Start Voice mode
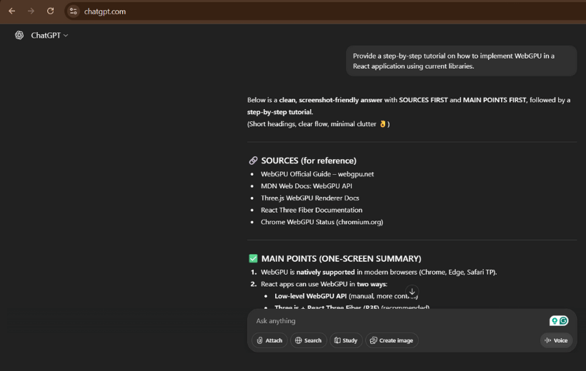586x371 pixels. pyautogui.click(x=556, y=340)
